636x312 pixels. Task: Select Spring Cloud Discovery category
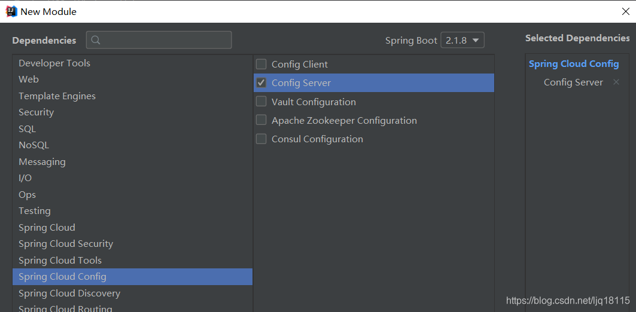click(132, 293)
